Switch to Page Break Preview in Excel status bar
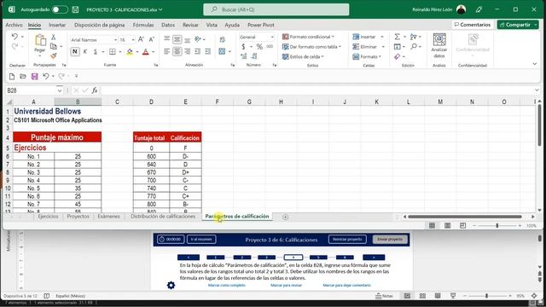546x307 pixels. point(462,225)
